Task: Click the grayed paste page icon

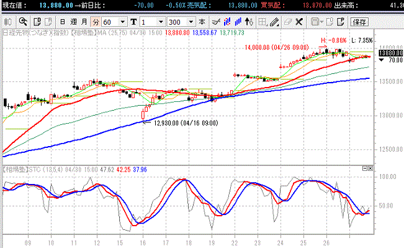Action: pos(48,22)
